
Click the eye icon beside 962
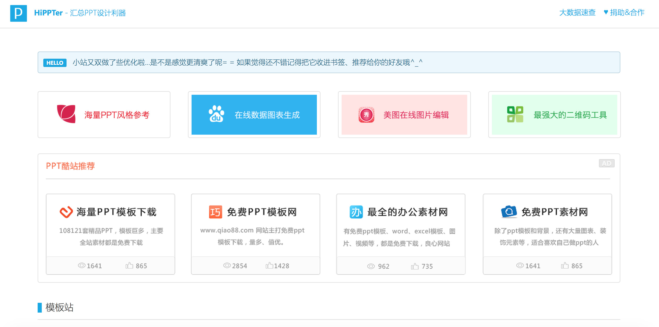point(371,266)
